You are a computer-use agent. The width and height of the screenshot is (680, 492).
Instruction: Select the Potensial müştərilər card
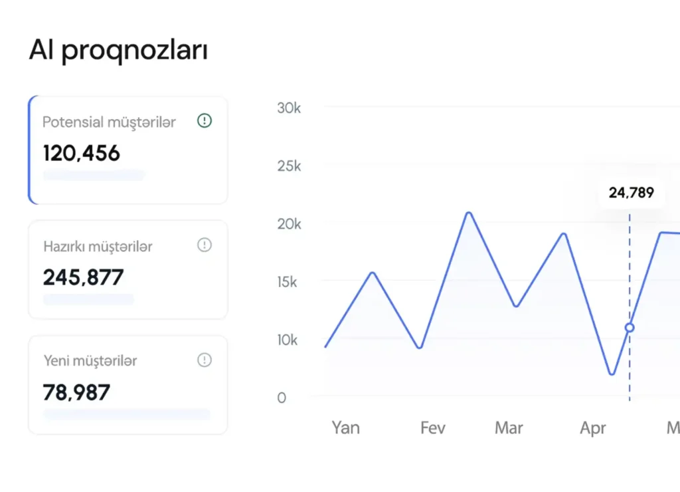pos(129,150)
